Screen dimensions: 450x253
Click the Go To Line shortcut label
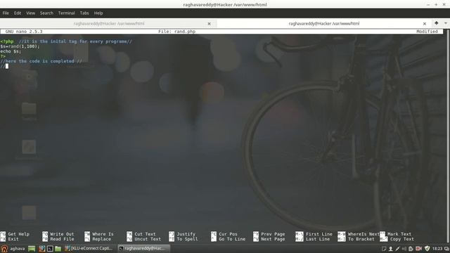click(232, 239)
